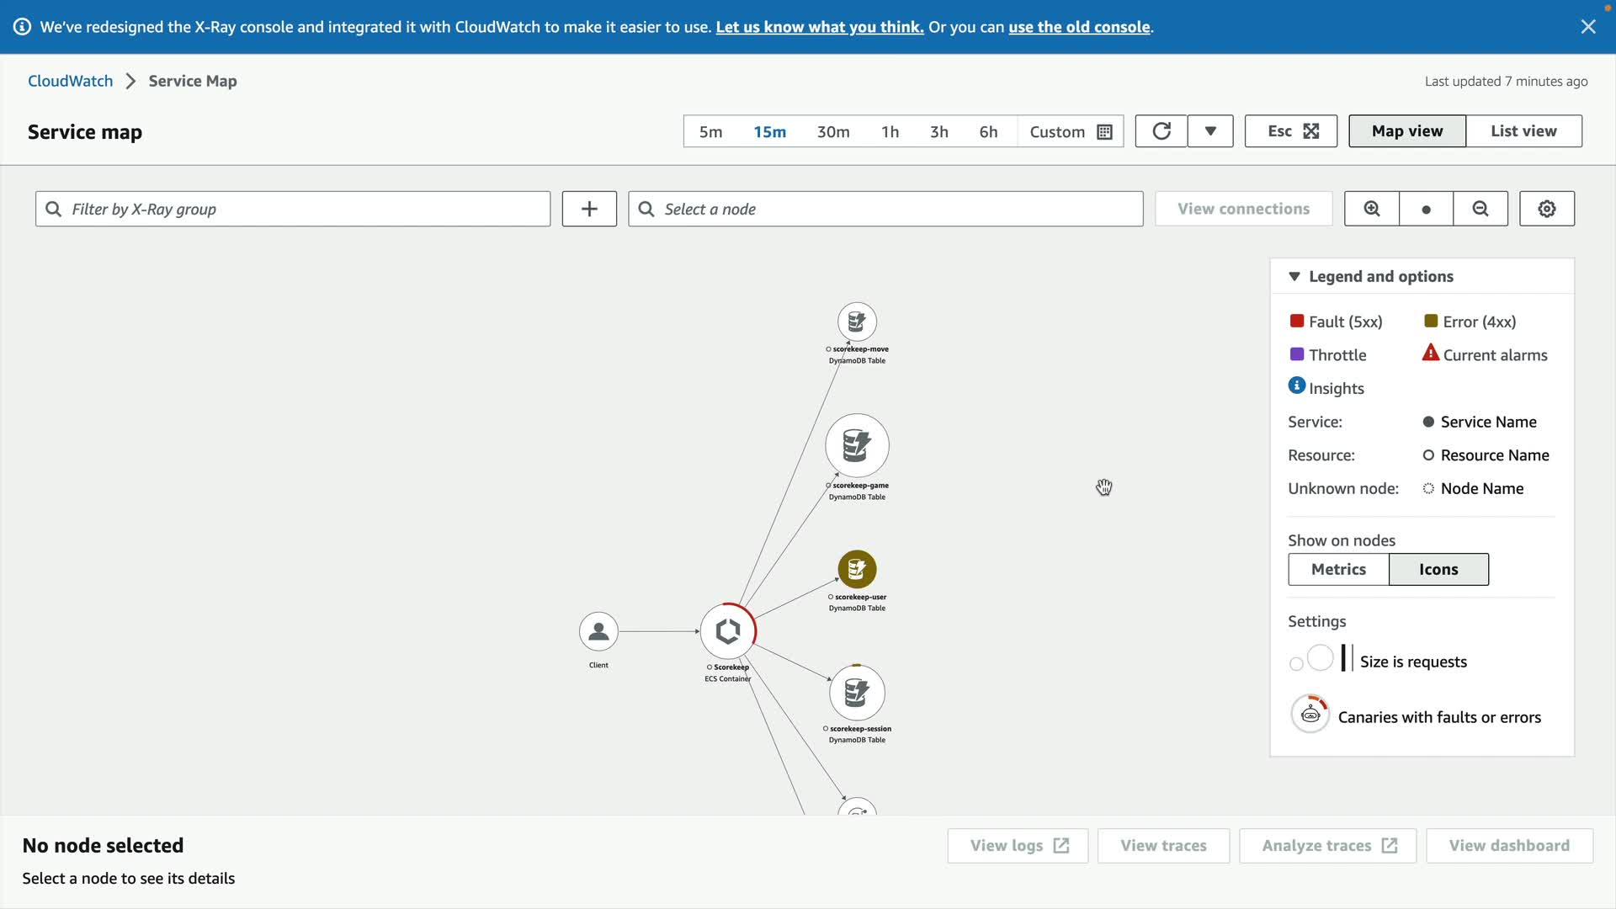Switch node display to Metrics

tap(1337, 570)
